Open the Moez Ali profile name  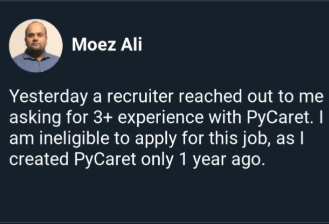[x=107, y=45]
